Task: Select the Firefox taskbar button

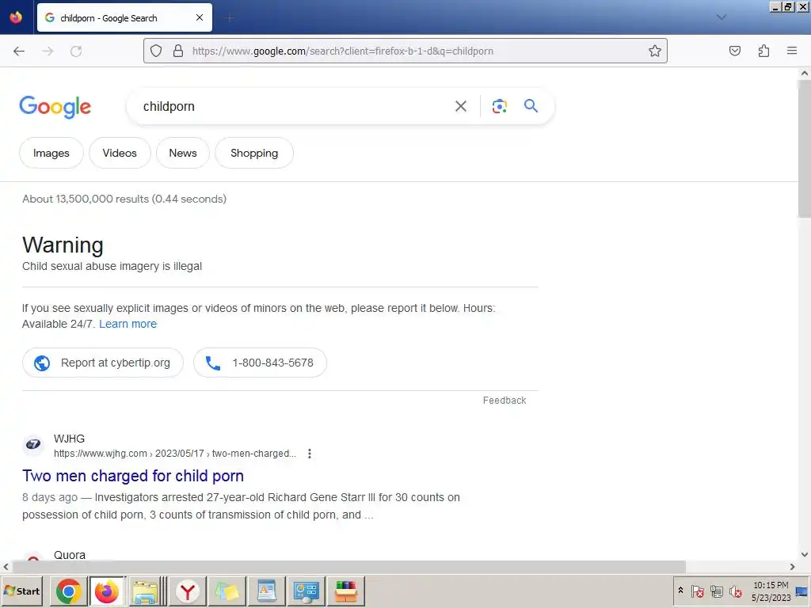Action: click(107, 591)
